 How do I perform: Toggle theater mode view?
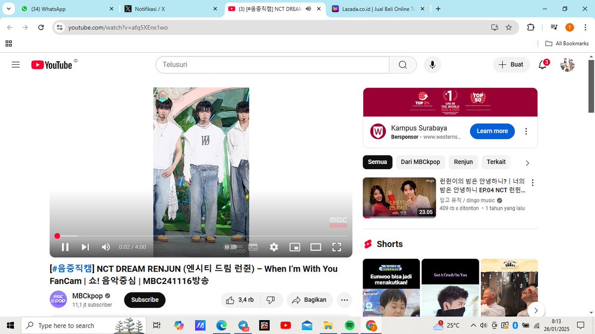point(316,247)
